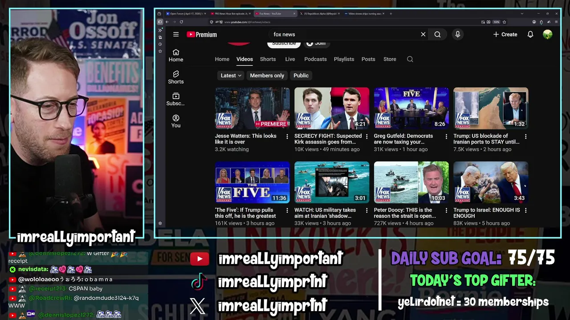Open a new browser tab
570x320 pixels.
pos(391,14)
